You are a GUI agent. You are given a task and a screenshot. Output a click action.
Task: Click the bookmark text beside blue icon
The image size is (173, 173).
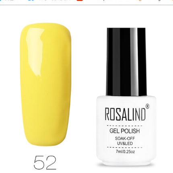(54, 0)
